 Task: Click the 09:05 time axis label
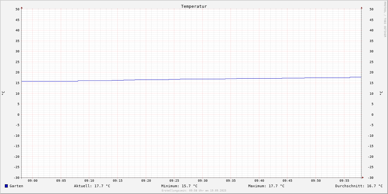tap(61, 181)
